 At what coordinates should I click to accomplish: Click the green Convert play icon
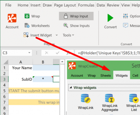tap(110, 18)
